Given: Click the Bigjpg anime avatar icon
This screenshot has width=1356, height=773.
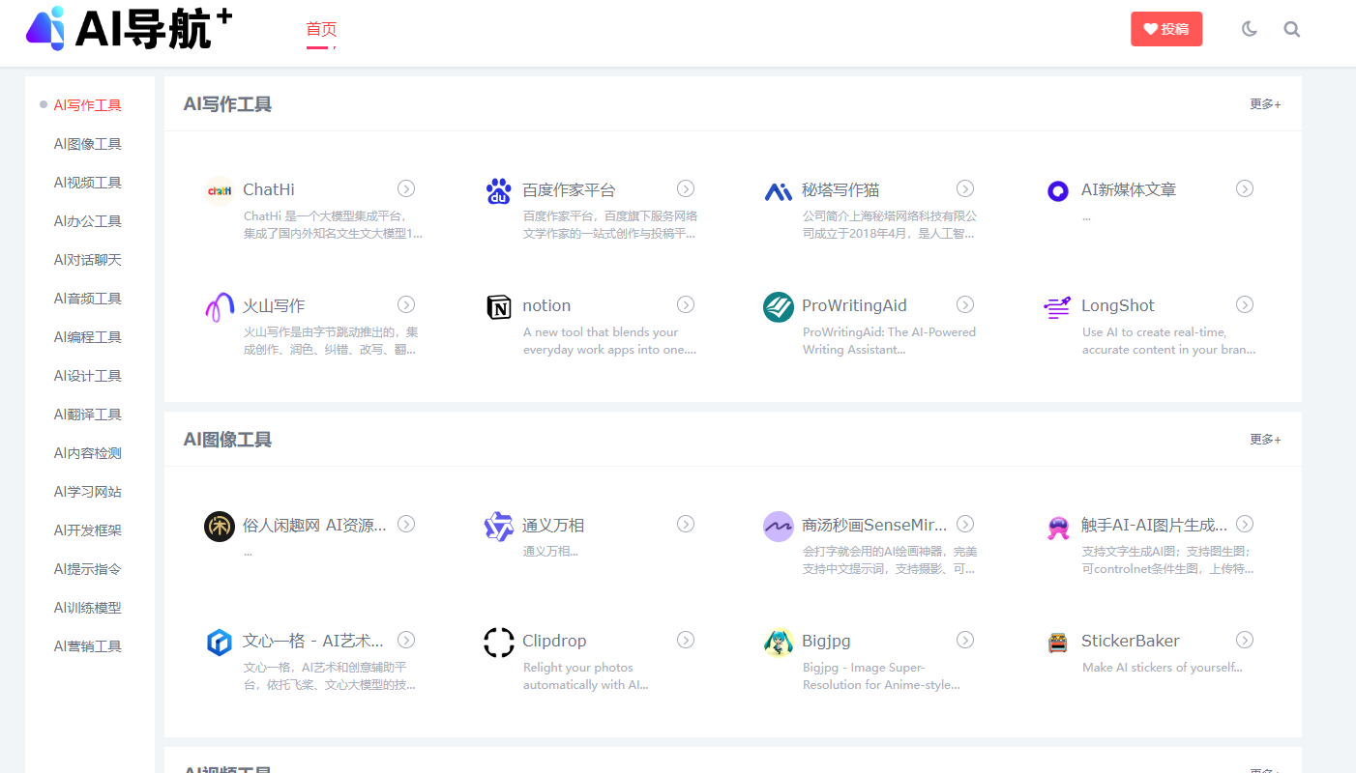Looking at the screenshot, I should click(778, 641).
